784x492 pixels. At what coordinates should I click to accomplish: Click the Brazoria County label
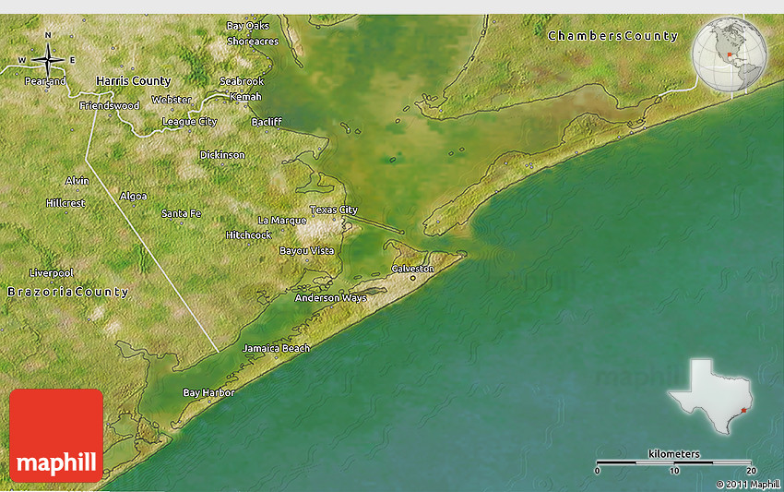(68, 292)
